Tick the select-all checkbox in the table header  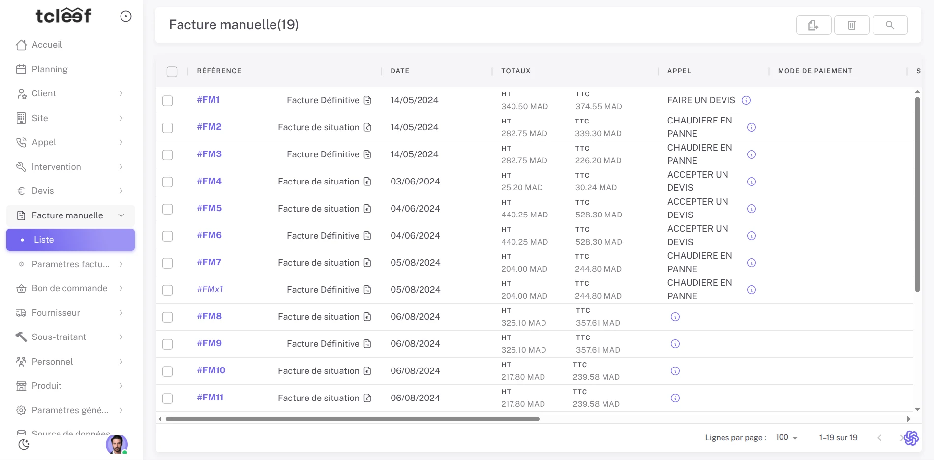(x=172, y=72)
